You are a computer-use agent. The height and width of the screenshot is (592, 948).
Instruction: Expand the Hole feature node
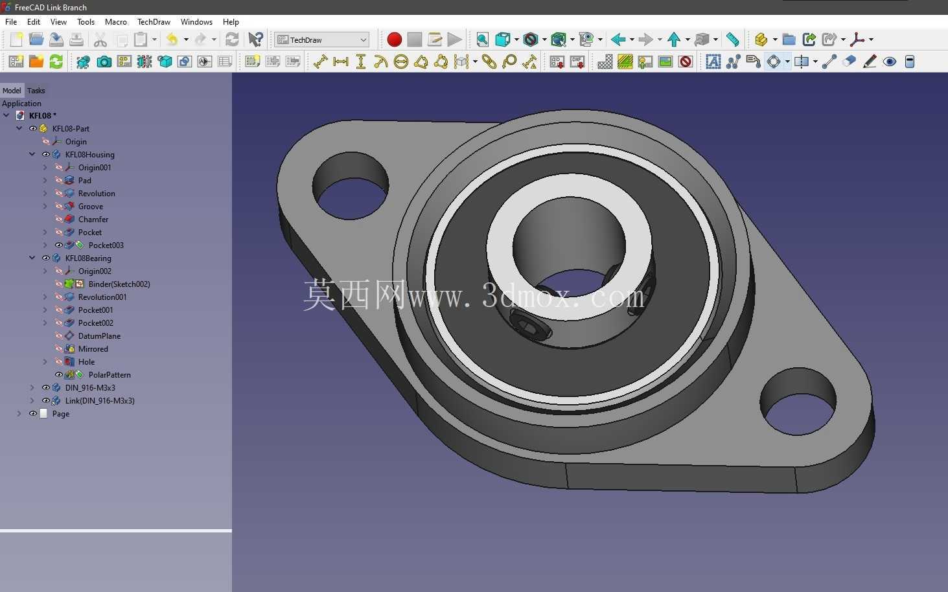45,361
